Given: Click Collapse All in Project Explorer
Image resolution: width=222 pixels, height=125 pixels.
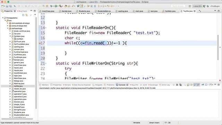Looking at the screenshot, I should click(x=23, y=15).
